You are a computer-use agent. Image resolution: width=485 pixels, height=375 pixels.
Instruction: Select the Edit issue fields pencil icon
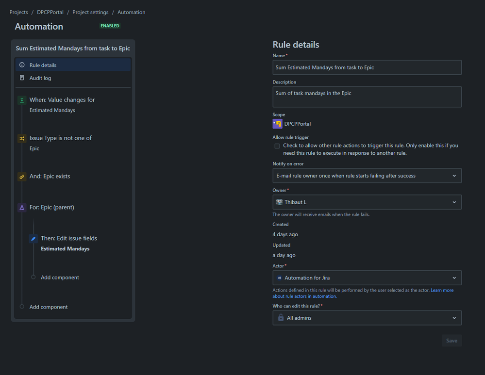[x=33, y=239]
